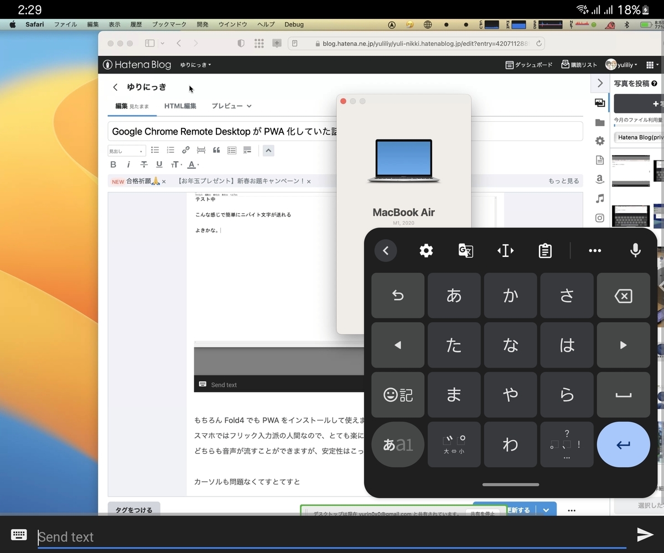Screen dimensions: 664x553
Task: Open Gboard settings gear
Action: coord(426,251)
